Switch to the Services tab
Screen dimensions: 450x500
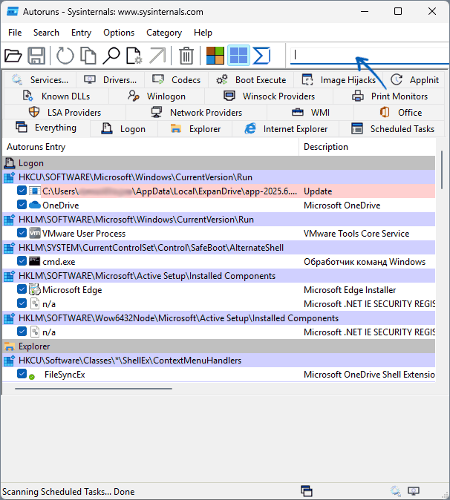coord(40,79)
